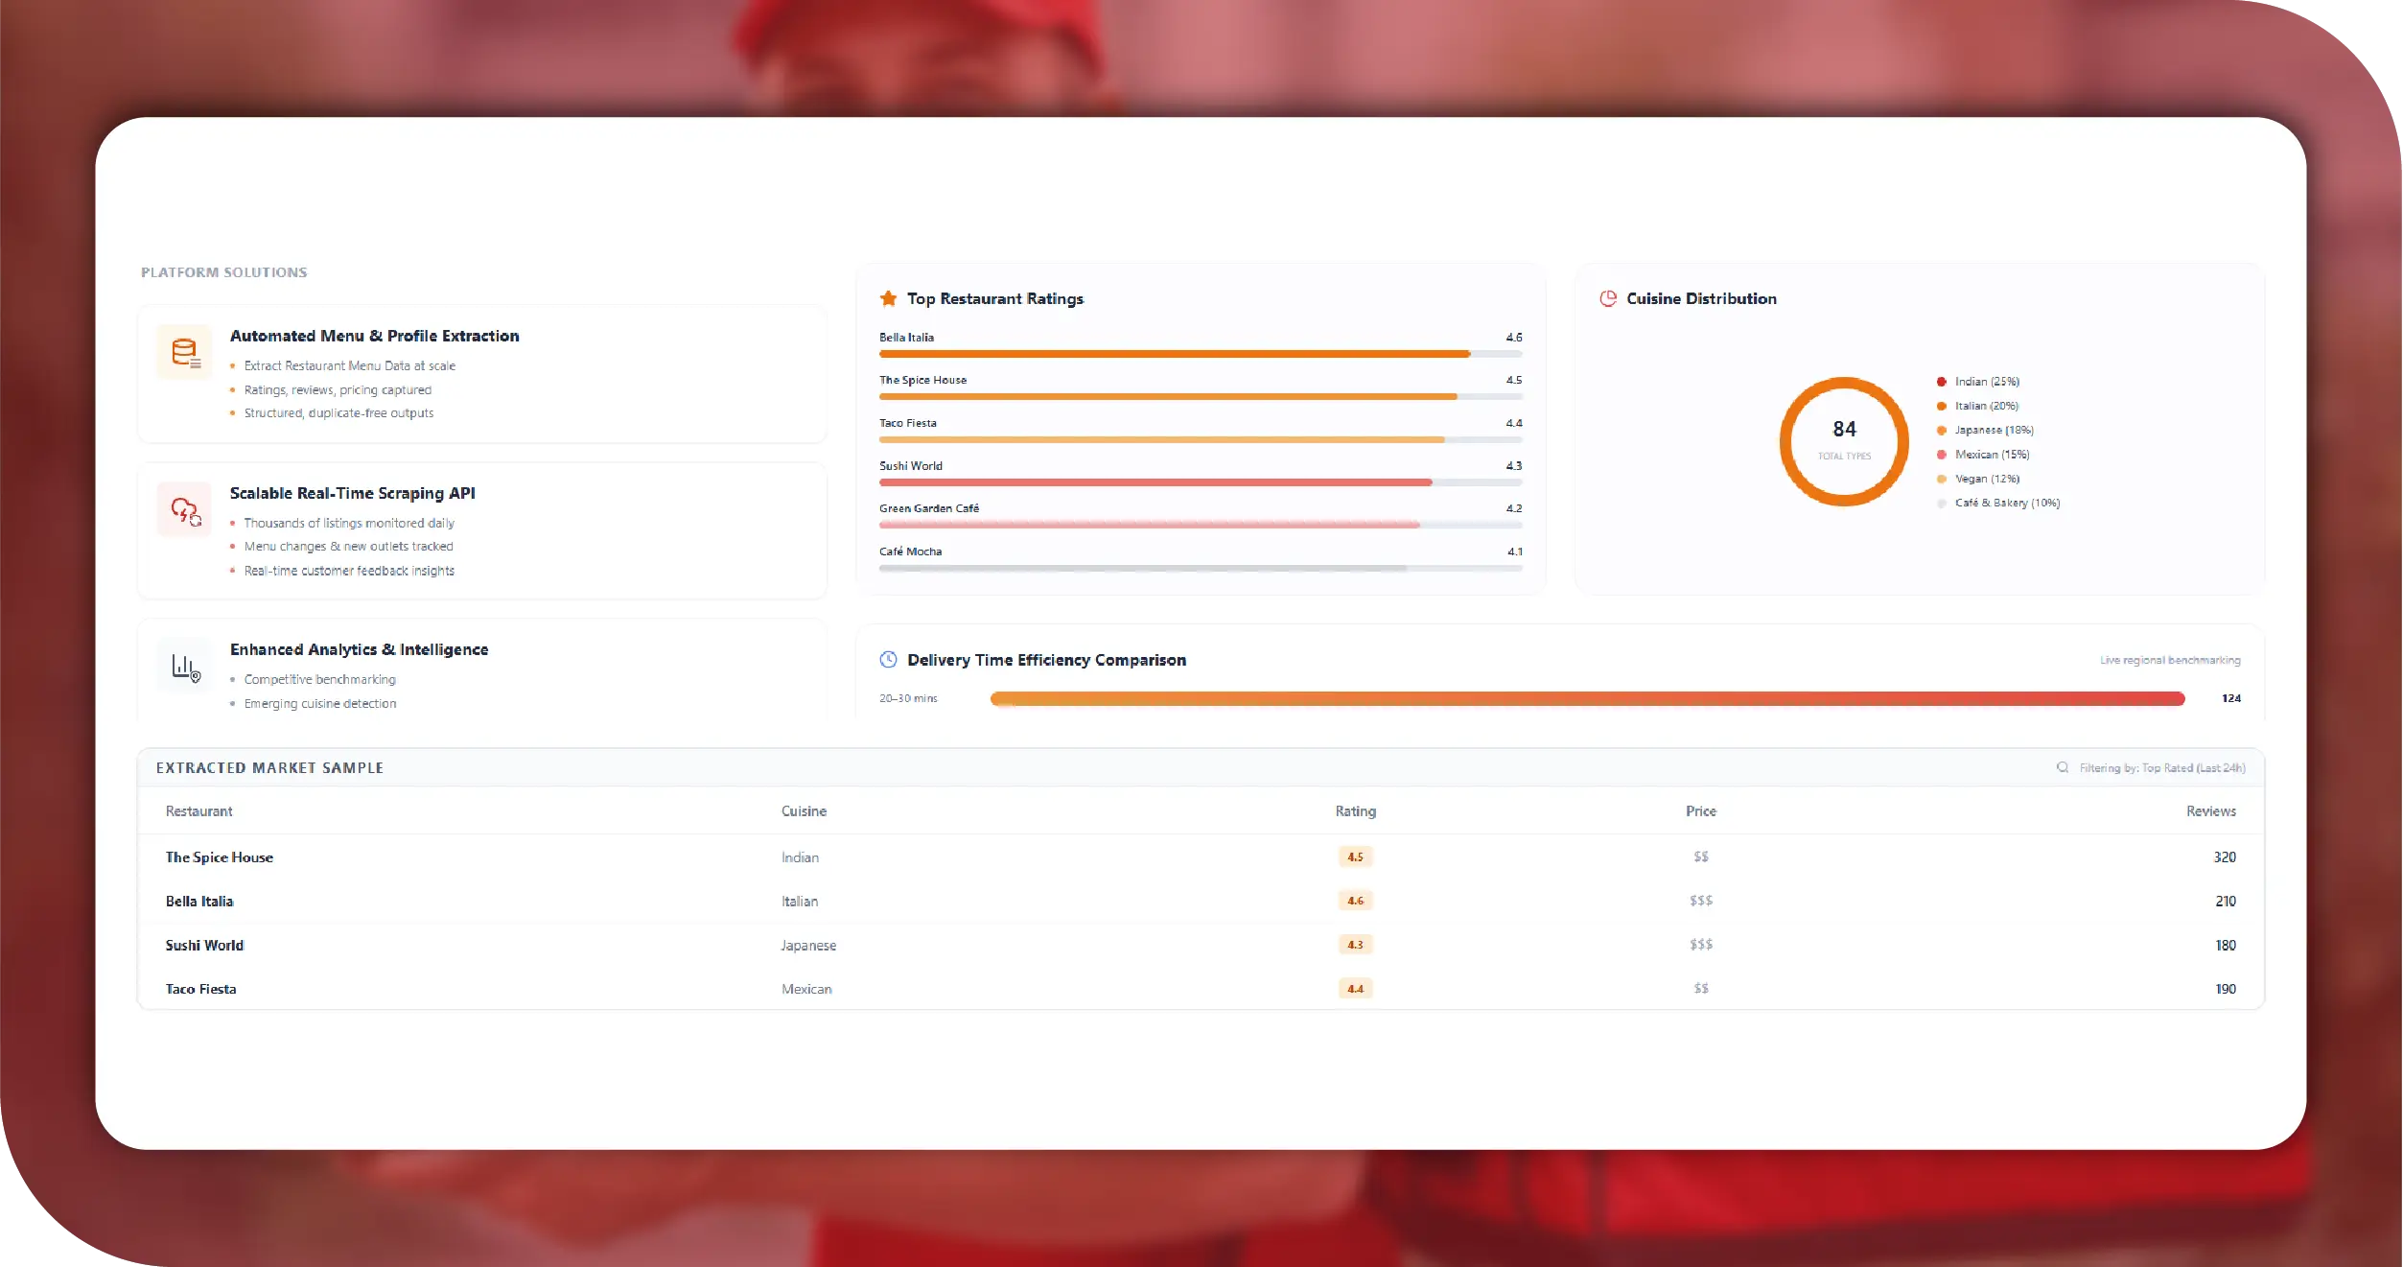The width and height of the screenshot is (2403, 1267).
Task: Select the Taco Fiesta table row
Action: (200, 989)
